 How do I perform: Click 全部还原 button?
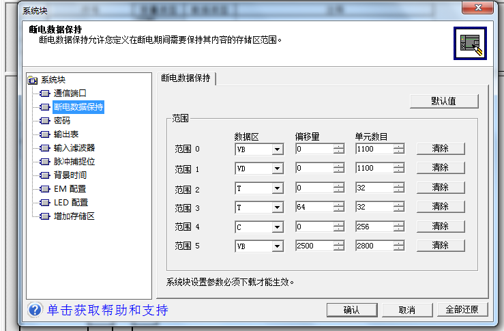click(x=462, y=310)
